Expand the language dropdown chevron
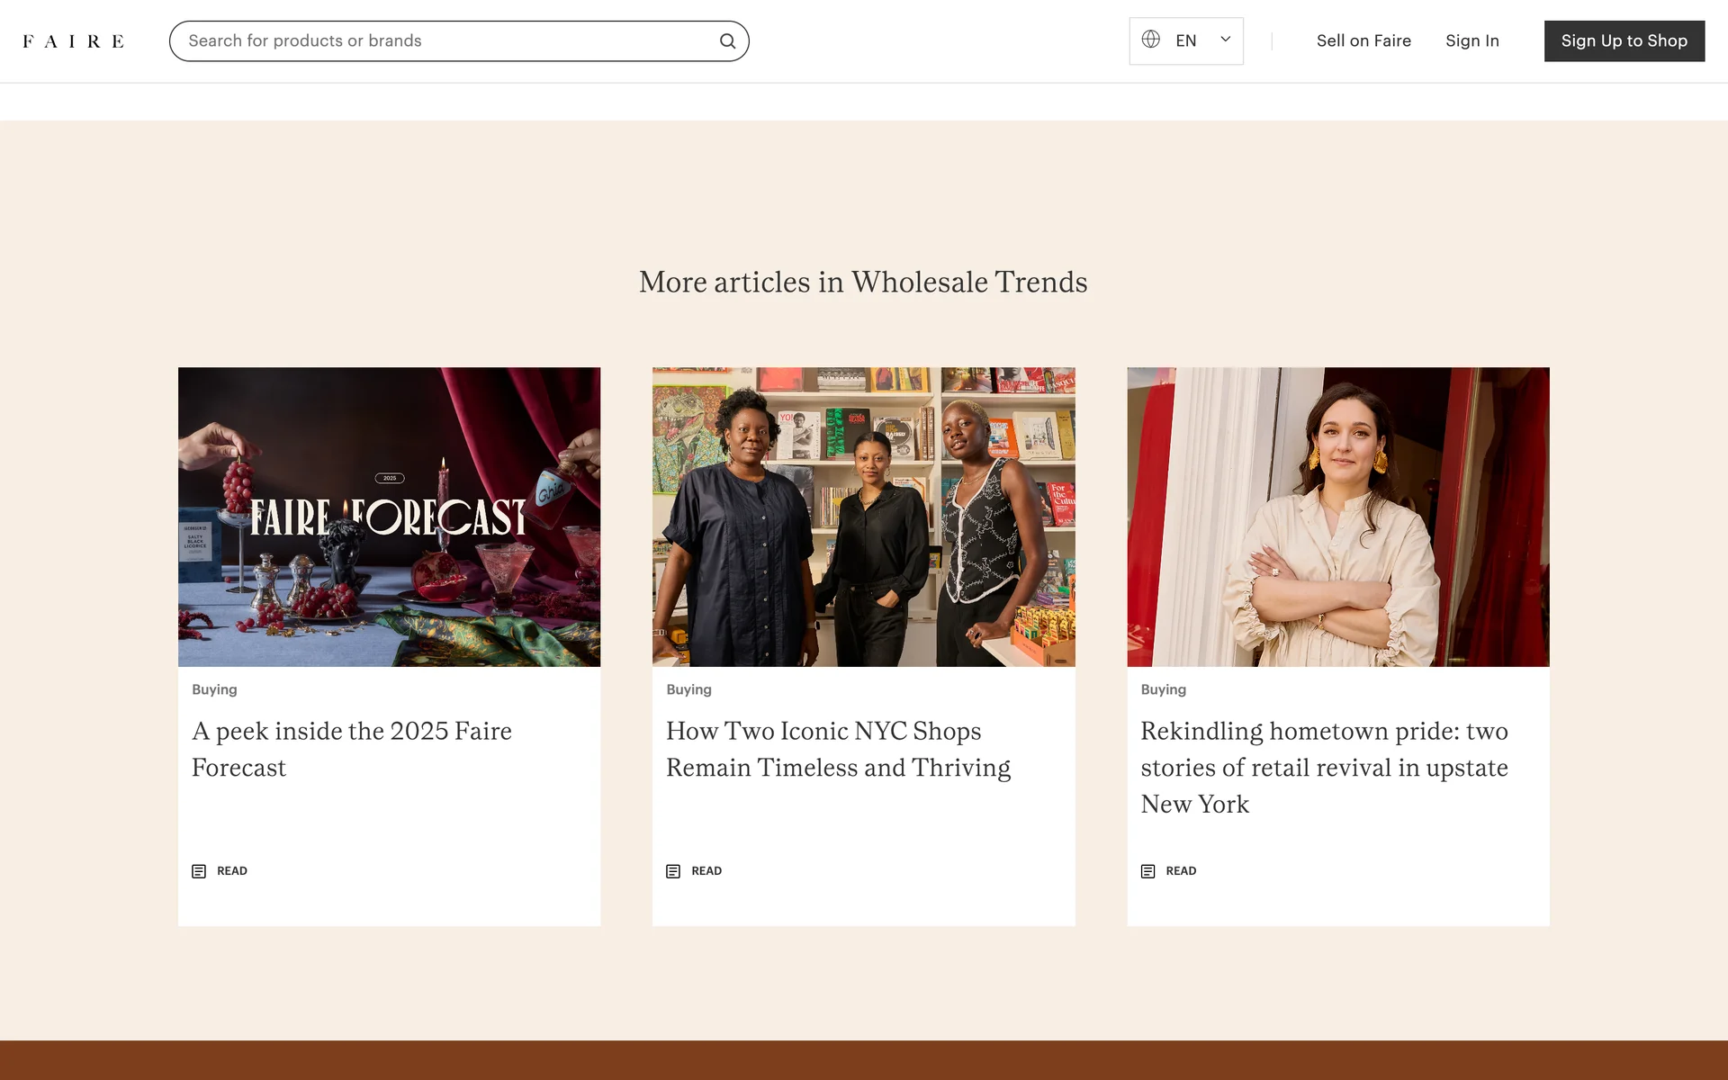 click(x=1225, y=40)
